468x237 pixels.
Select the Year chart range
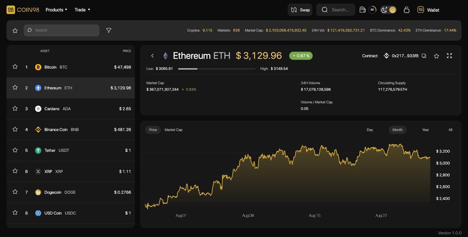click(425, 130)
